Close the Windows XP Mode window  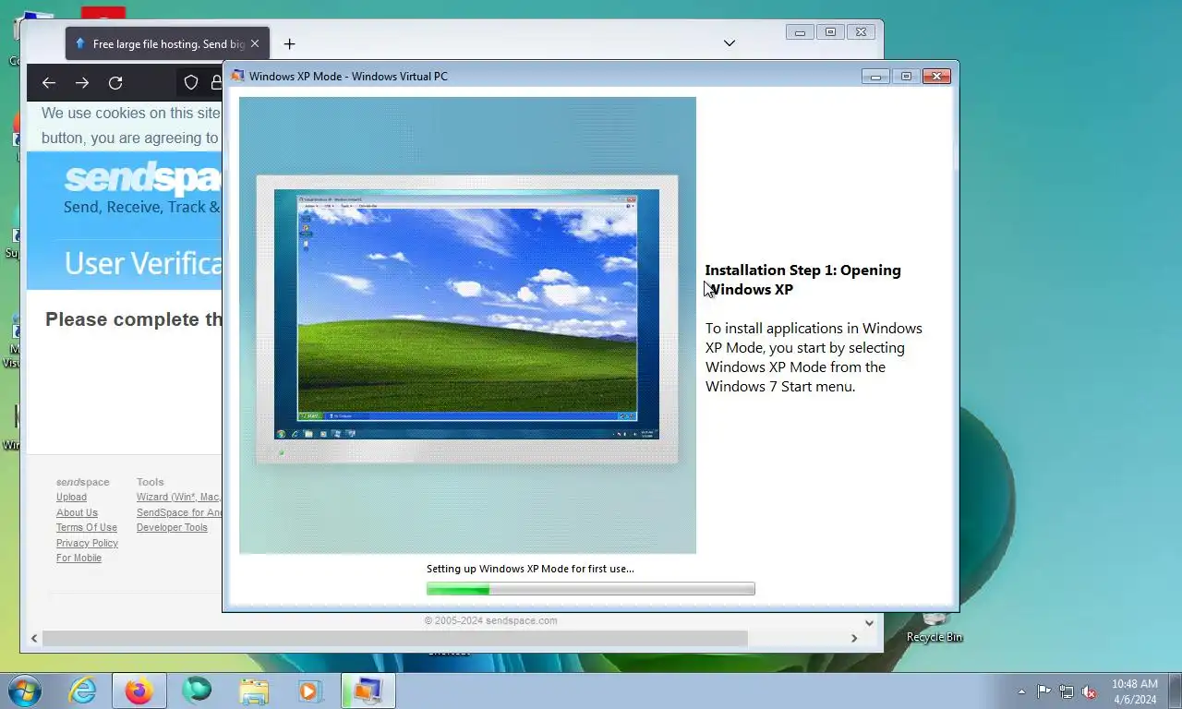coord(936,77)
